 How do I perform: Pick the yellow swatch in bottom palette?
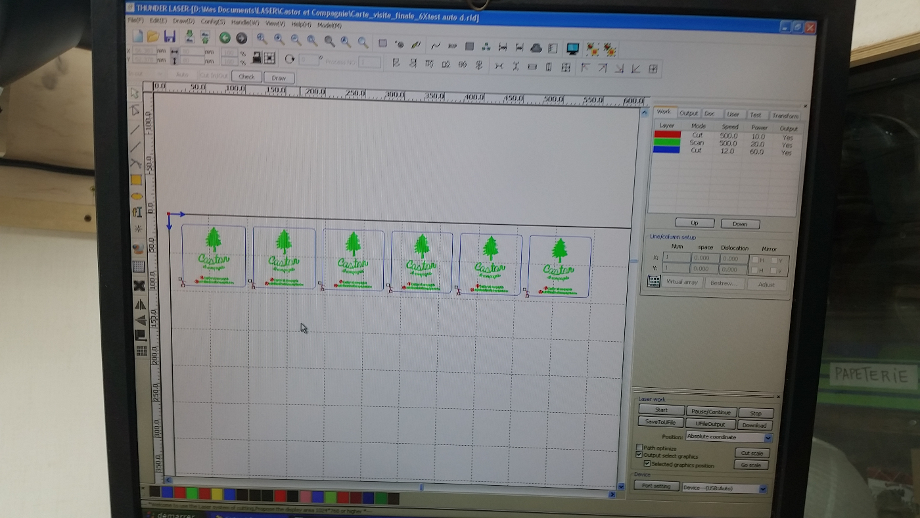point(218,493)
